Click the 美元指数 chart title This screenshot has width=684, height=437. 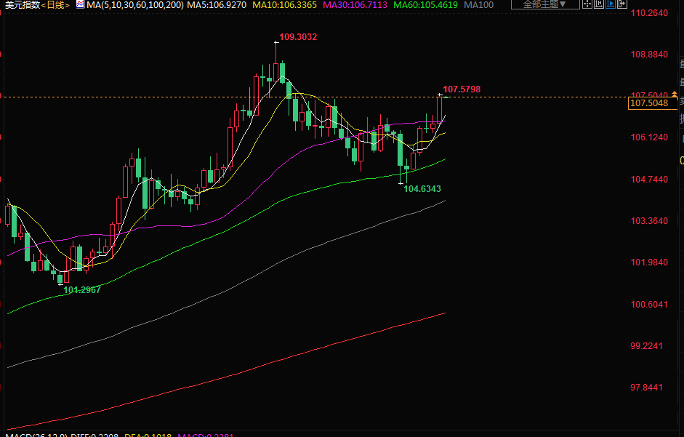(x=20, y=5)
